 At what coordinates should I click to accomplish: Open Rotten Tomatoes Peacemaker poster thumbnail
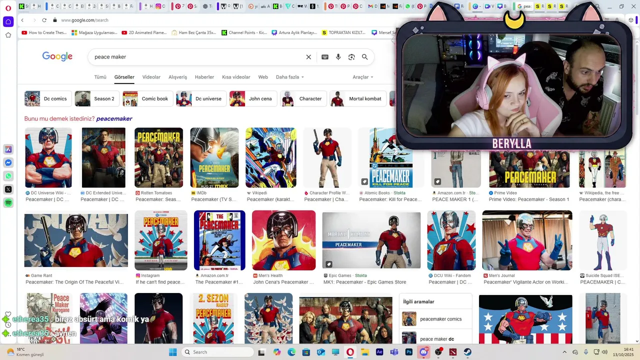pyautogui.click(x=158, y=157)
